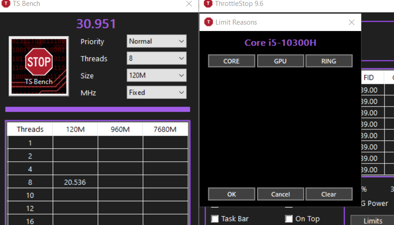Open the Size dropdown showing 120M
Screen dimensions: 394x225
157,76
